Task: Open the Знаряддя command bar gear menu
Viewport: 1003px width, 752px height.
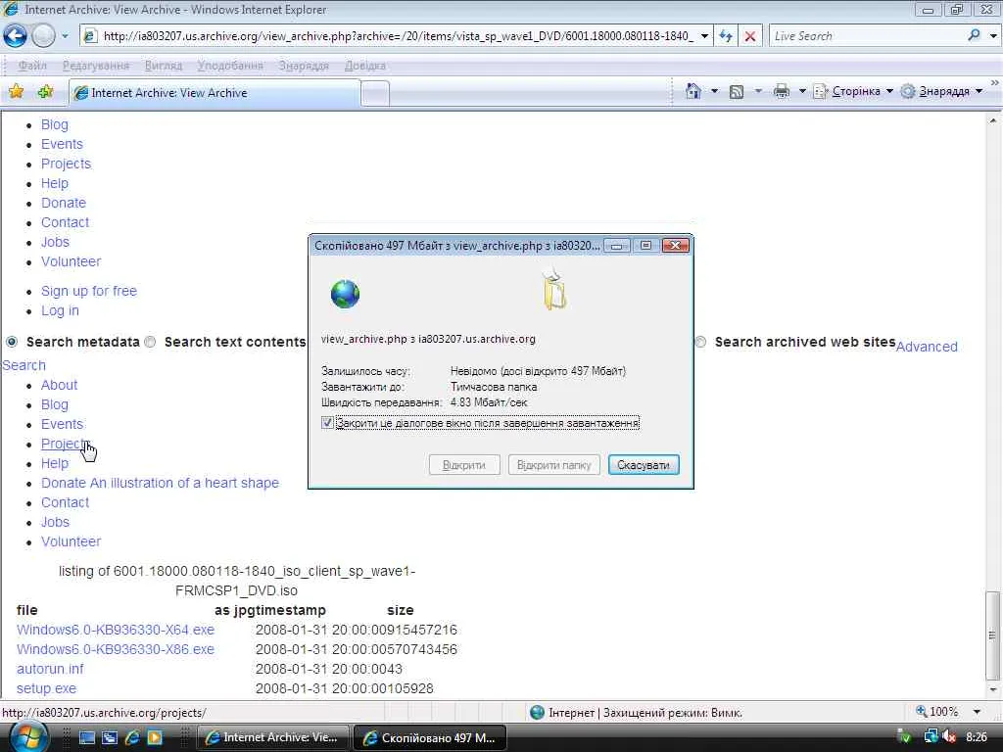Action: [x=941, y=91]
